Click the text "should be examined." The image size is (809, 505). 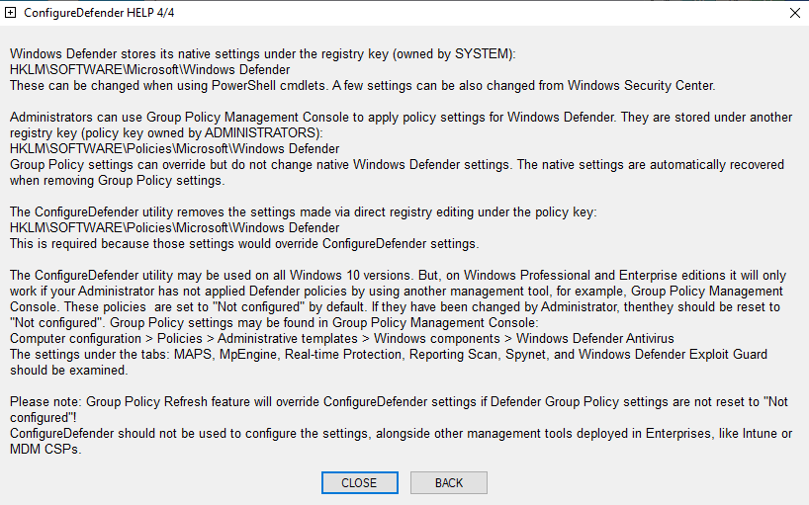[66, 369]
